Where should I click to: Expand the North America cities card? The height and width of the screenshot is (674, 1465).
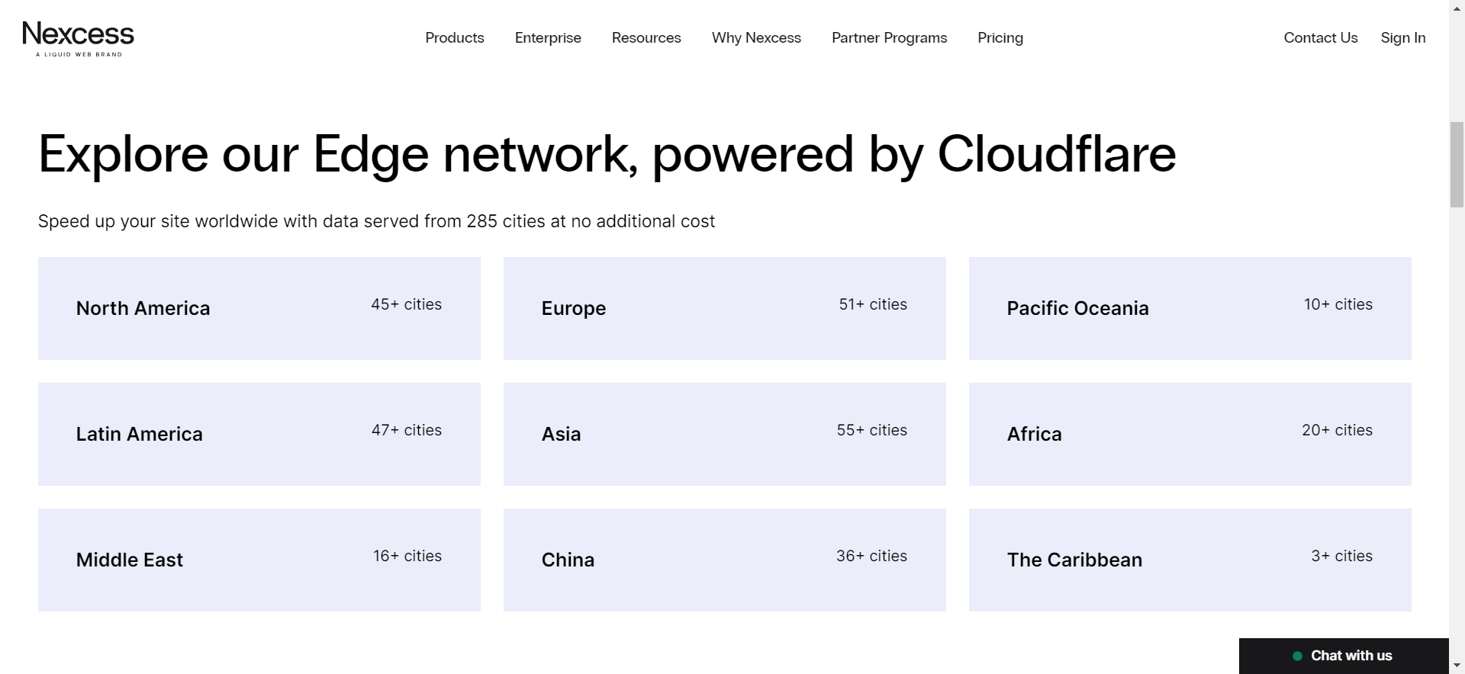(259, 308)
